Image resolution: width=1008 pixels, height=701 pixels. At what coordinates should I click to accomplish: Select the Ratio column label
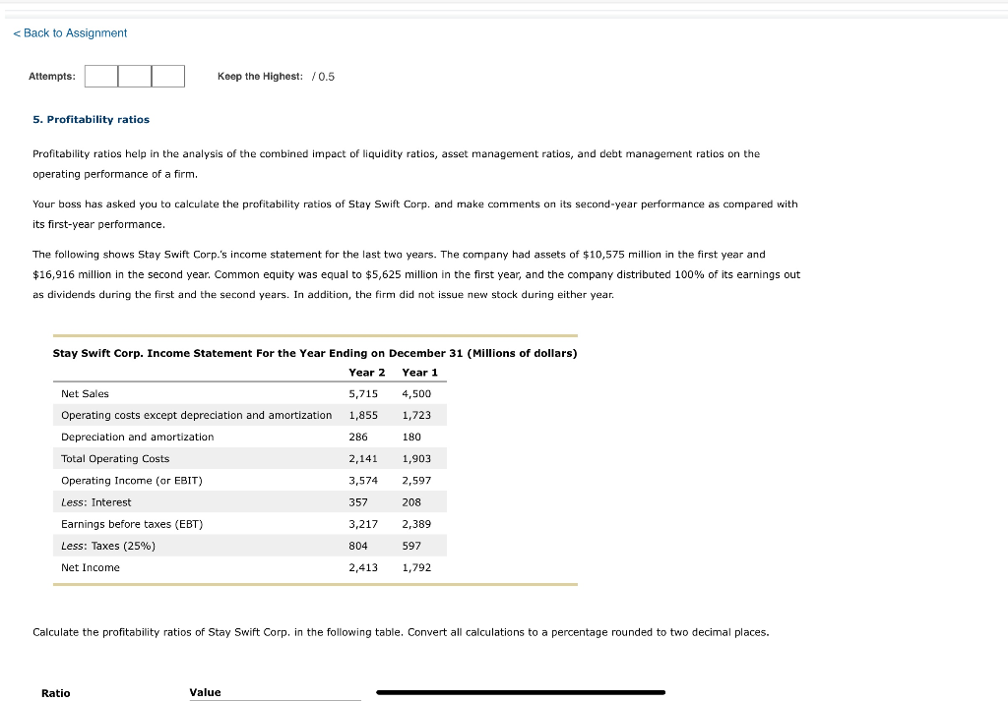pyautogui.click(x=55, y=693)
